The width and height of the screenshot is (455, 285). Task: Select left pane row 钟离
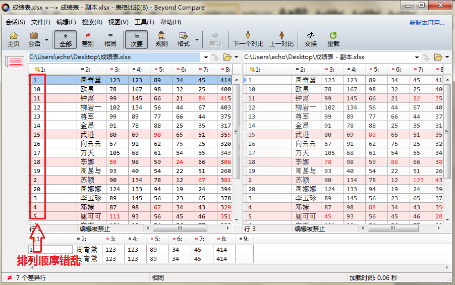click(x=131, y=98)
